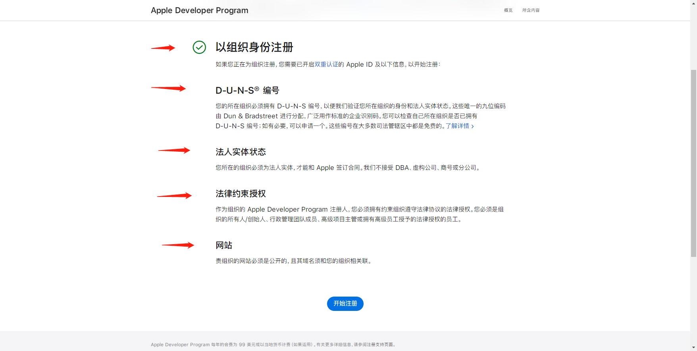Click the 法律约束授权 heading
The height and width of the screenshot is (351, 697).
tap(241, 194)
